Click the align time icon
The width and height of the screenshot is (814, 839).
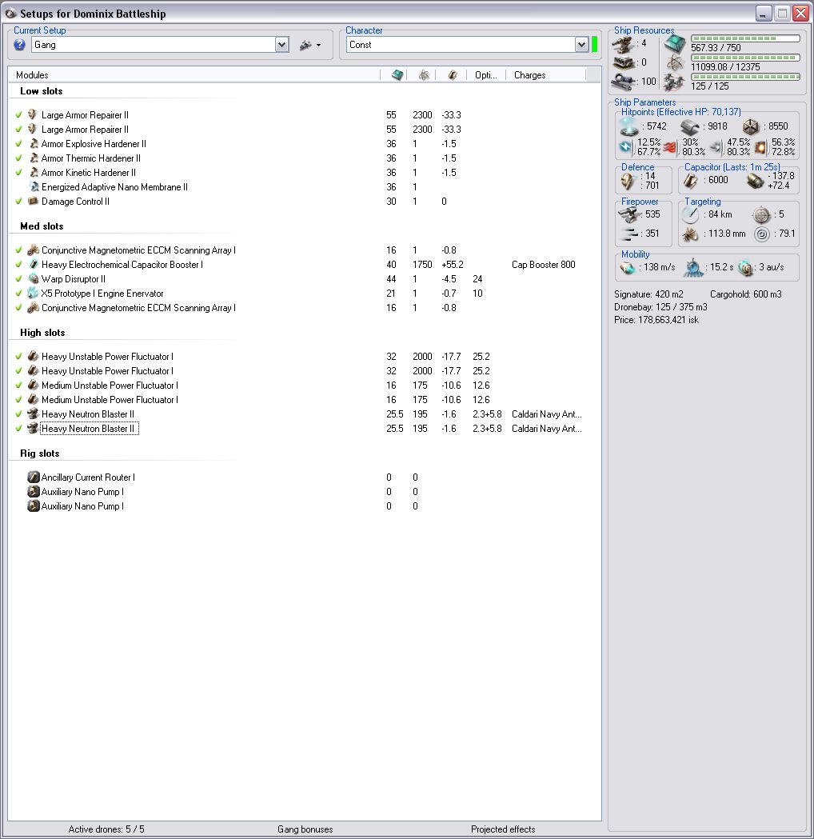point(694,267)
